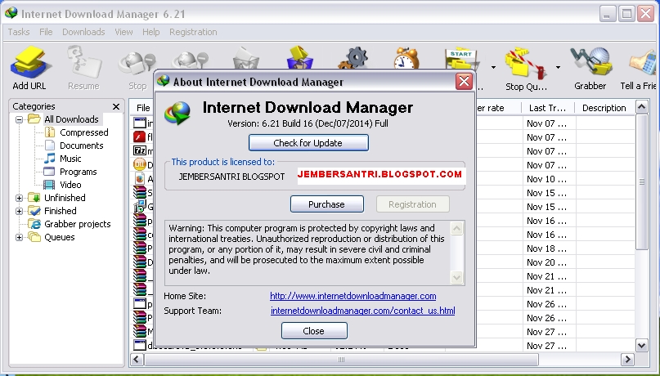The width and height of the screenshot is (660, 376).
Task: Click the Tell a Friend icon
Action: pos(640,64)
